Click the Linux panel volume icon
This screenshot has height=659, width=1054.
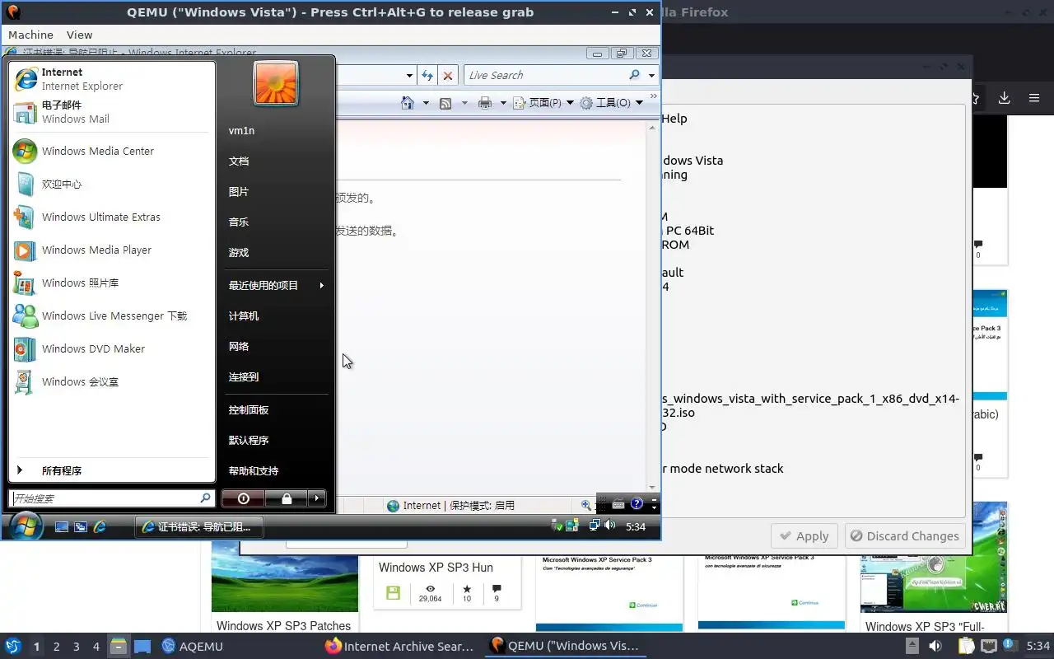click(935, 647)
